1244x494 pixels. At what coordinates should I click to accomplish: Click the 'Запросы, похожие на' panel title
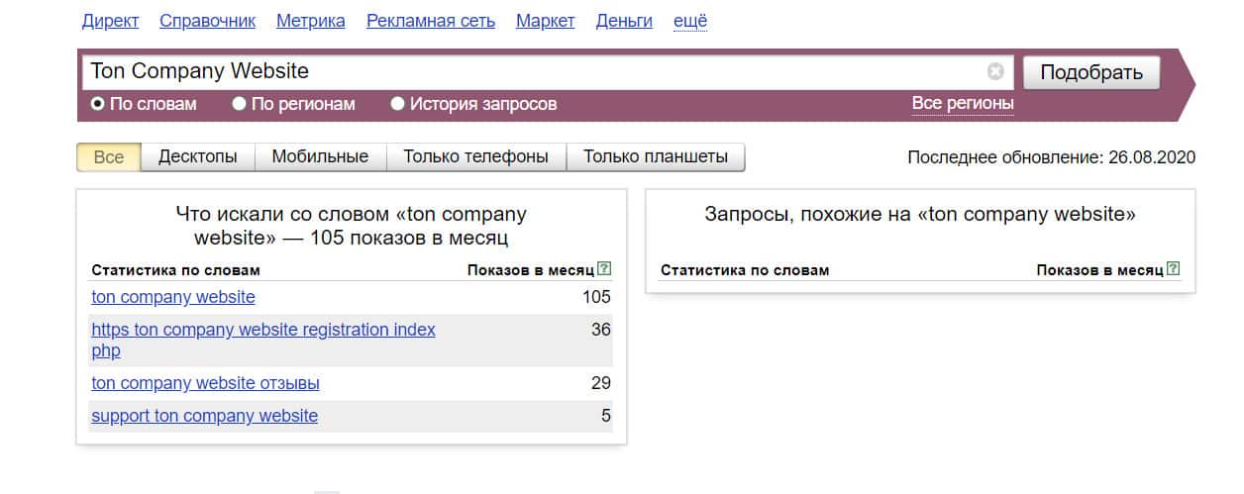[x=920, y=214]
